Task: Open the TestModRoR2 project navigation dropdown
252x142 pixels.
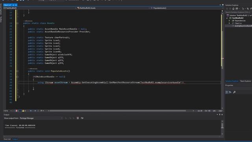Action: [x=39, y=8]
